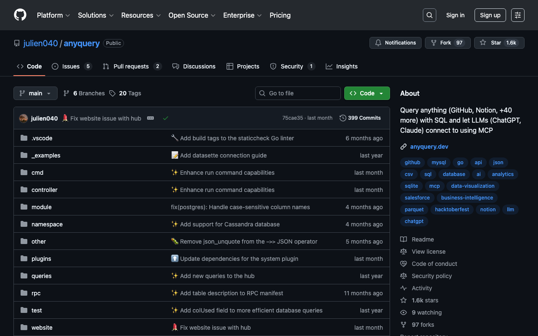Expand the commit message ellipsis icon

150,118
